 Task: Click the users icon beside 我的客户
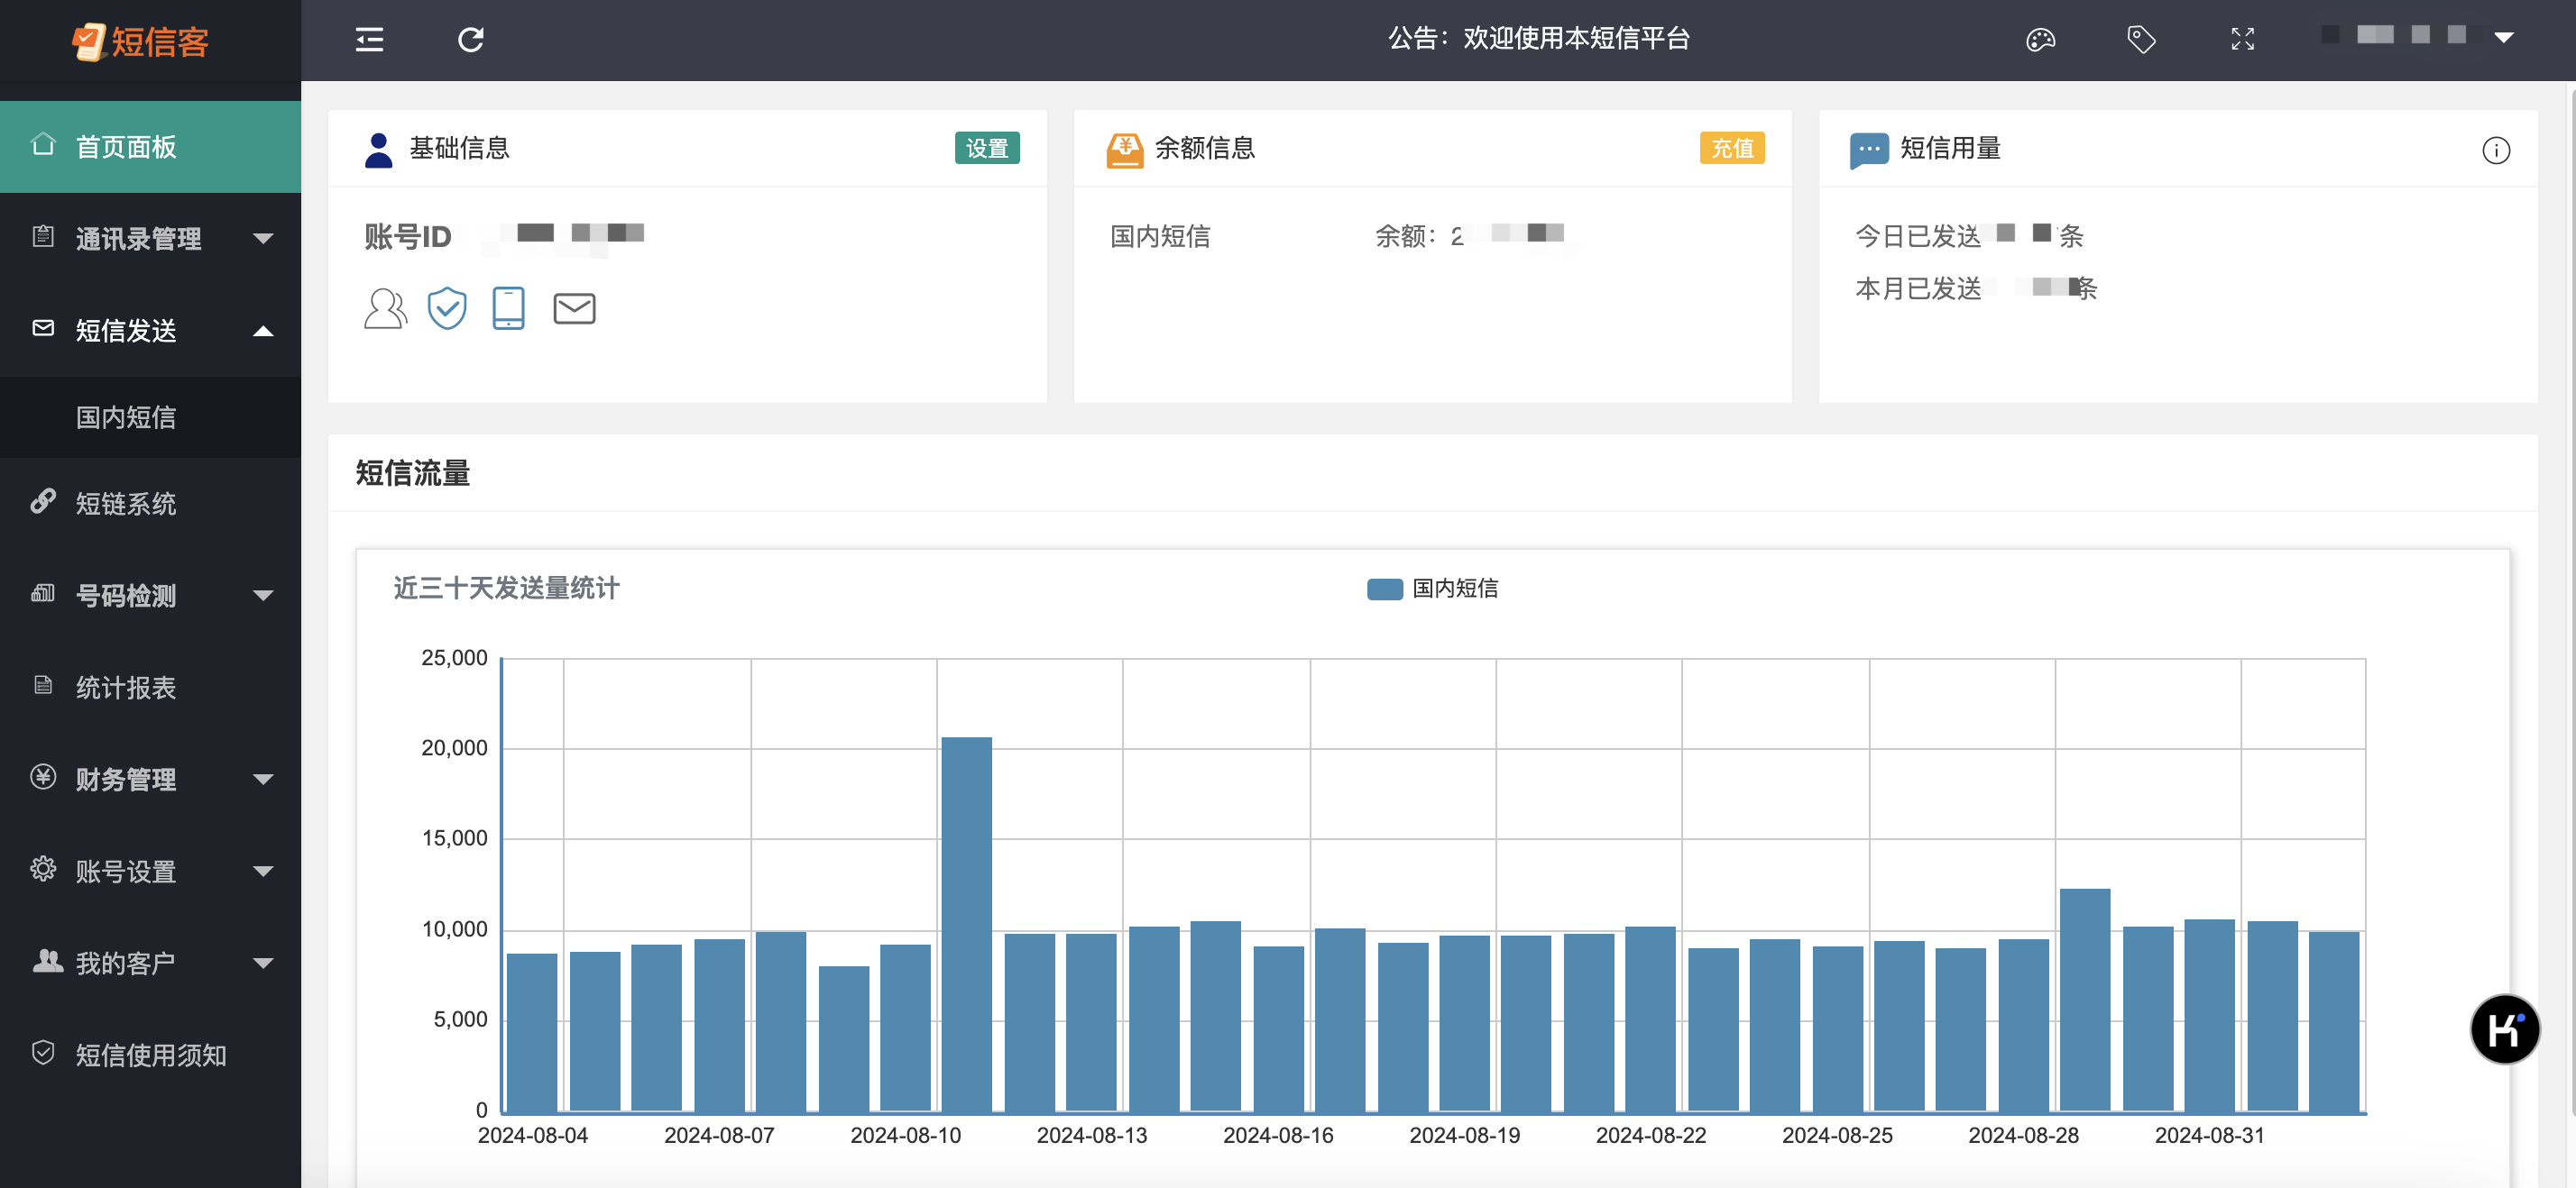click(47, 961)
